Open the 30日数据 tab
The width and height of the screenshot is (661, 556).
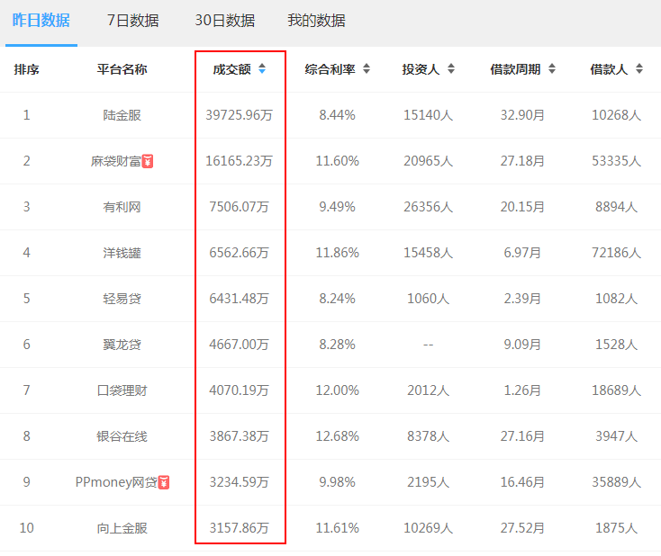click(225, 20)
